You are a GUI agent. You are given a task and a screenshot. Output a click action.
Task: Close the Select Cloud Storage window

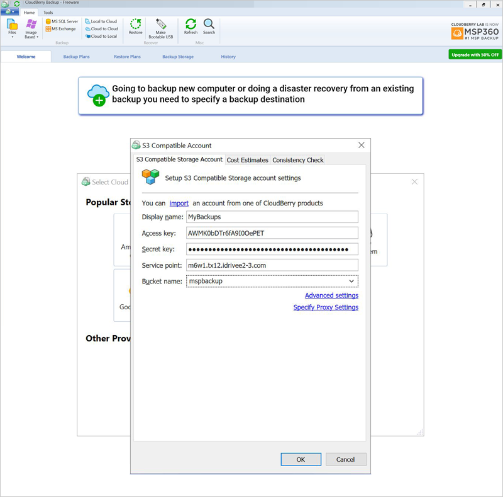(x=414, y=182)
